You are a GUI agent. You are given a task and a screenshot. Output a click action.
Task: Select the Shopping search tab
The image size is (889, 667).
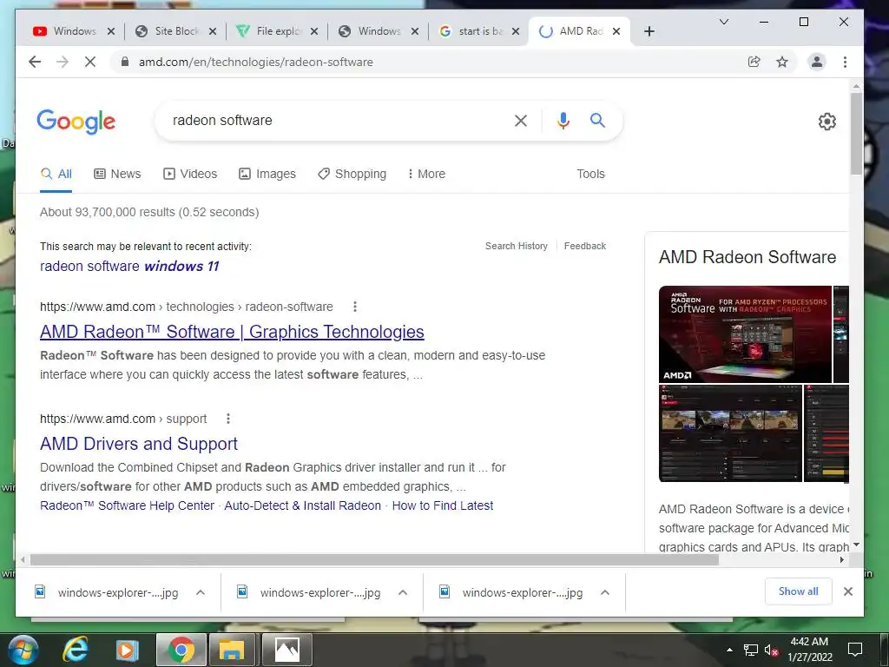[x=352, y=174]
